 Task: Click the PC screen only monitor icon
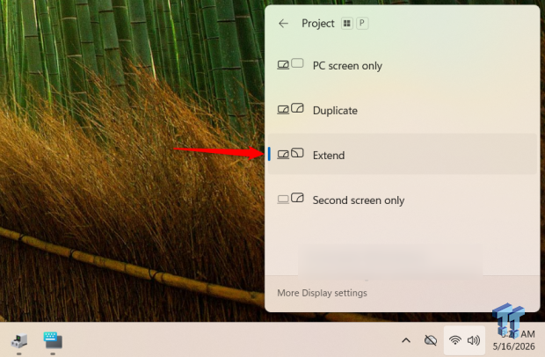coord(290,64)
